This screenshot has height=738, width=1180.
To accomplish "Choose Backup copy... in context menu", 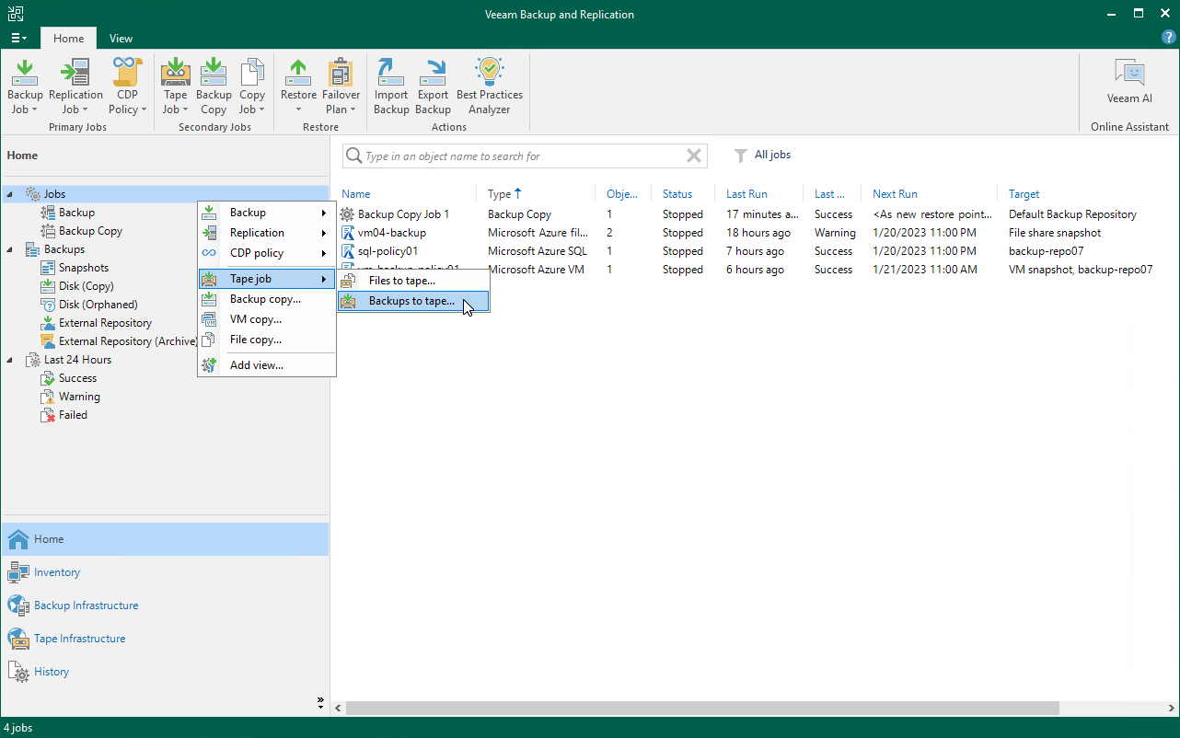I will pos(266,299).
